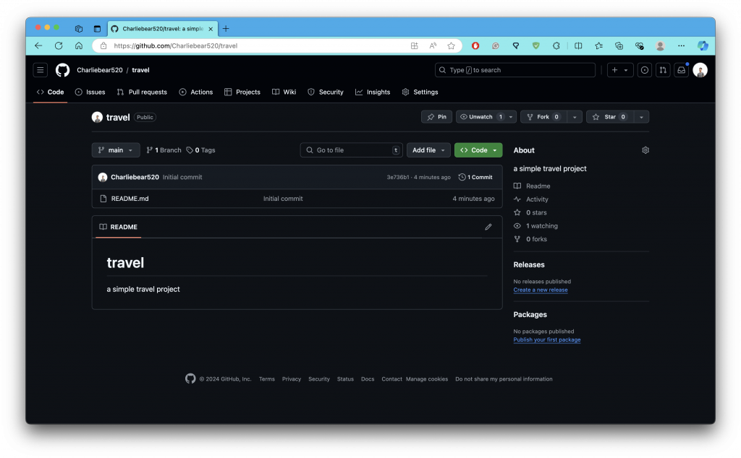Image resolution: width=741 pixels, height=458 pixels.
Task: Open browser split screen icon
Action: tap(578, 46)
